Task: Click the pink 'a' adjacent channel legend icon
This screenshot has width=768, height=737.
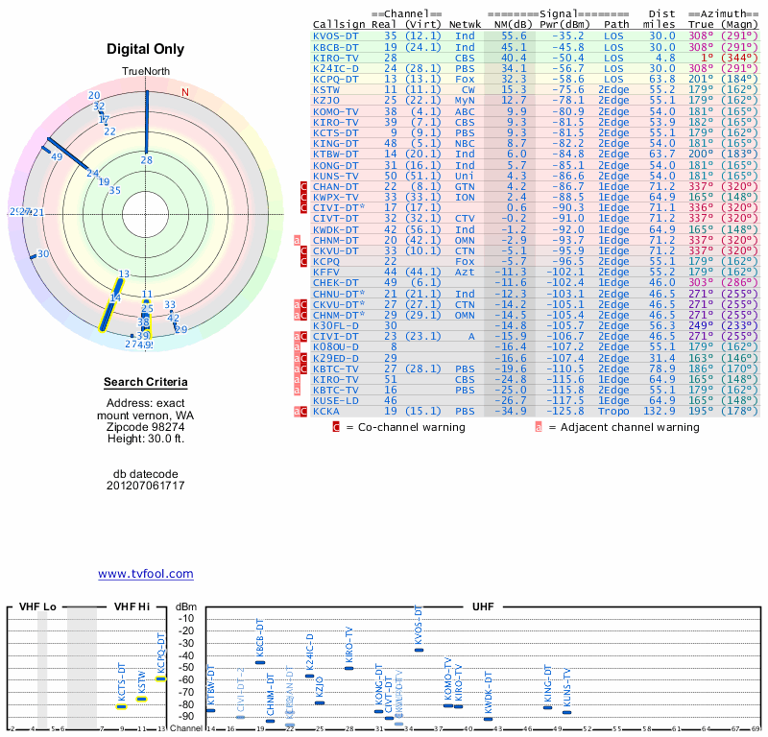Action: coord(539,427)
